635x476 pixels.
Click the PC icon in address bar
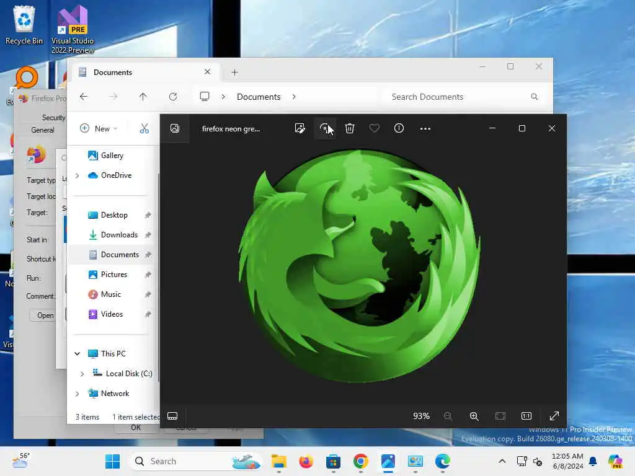pyautogui.click(x=205, y=96)
